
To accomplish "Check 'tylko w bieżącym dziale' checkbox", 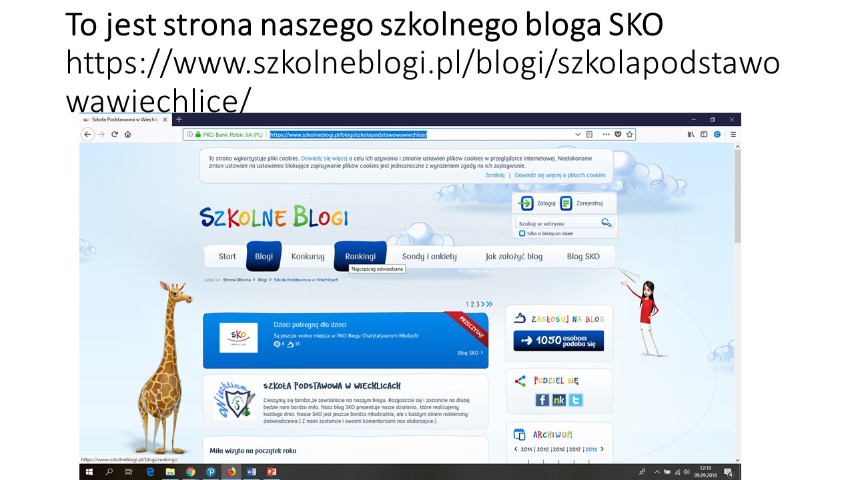I will pos(522,233).
